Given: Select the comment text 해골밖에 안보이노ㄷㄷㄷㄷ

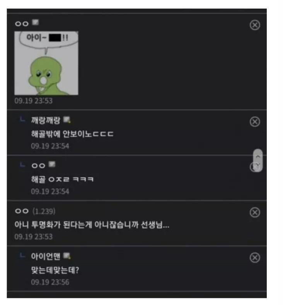Looking at the screenshot, I should 72,134.
